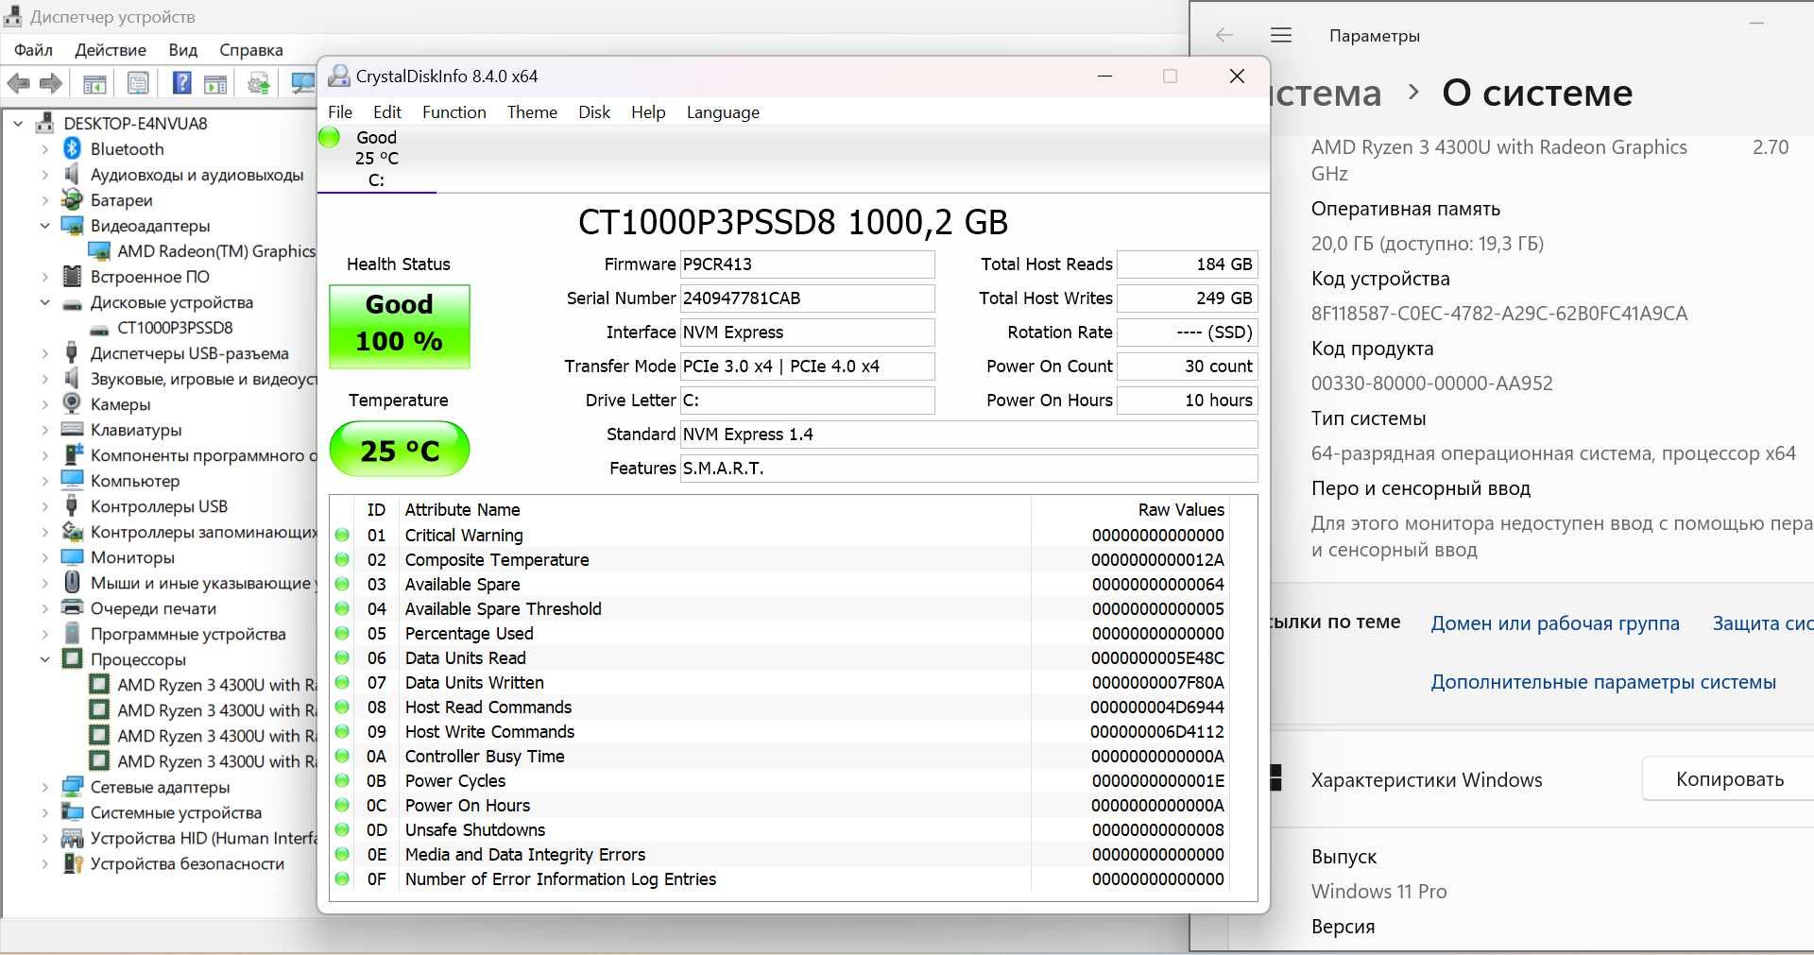
Task: Click the Сетевые адаптеры network icon
Action: click(72, 786)
